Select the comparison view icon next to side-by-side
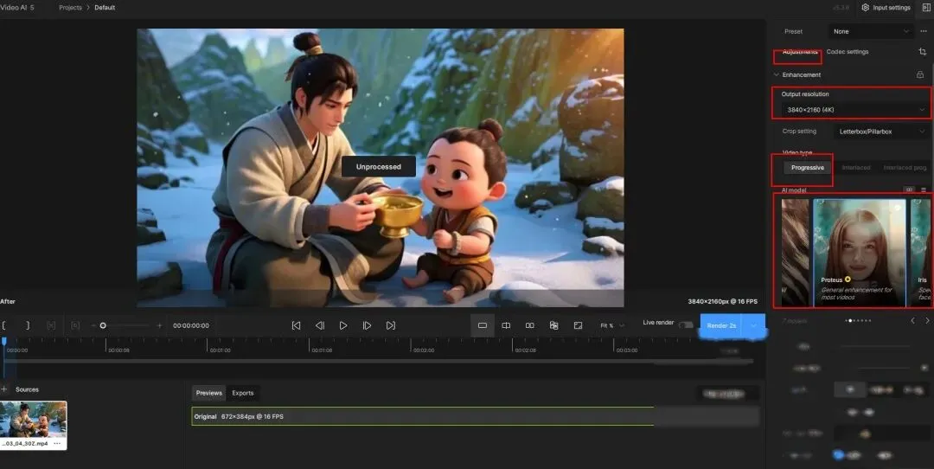Screen dimensions: 934x469 pyautogui.click(x=554, y=325)
